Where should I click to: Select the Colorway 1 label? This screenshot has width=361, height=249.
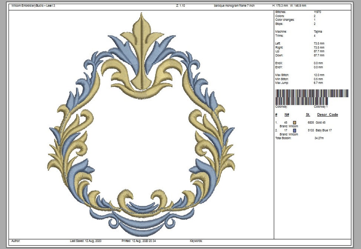tap(321, 106)
